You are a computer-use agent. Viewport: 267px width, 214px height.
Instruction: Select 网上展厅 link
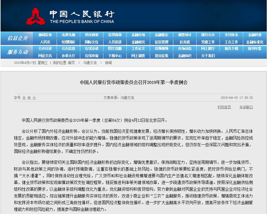point(208,49)
